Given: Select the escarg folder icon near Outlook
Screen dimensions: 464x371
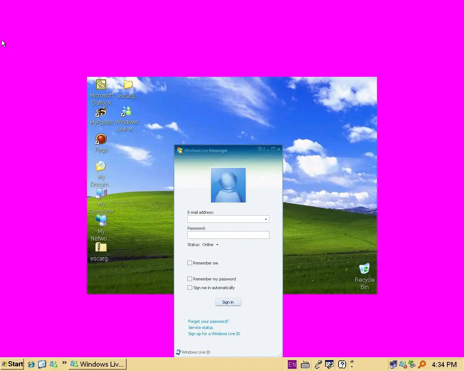Looking at the screenshot, I should pyautogui.click(x=128, y=84).
